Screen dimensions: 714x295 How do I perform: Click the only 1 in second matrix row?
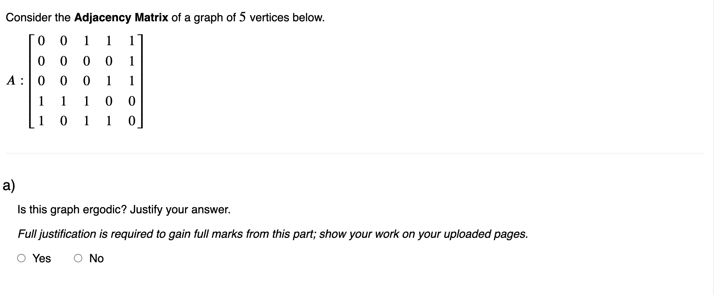pyautogui.click(x=132, y=61)
